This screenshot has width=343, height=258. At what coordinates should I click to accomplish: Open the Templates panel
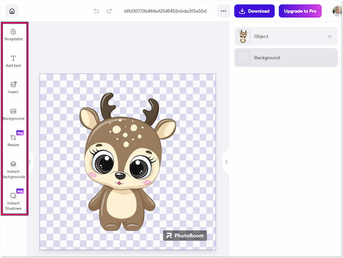click(x=14, y=34)
